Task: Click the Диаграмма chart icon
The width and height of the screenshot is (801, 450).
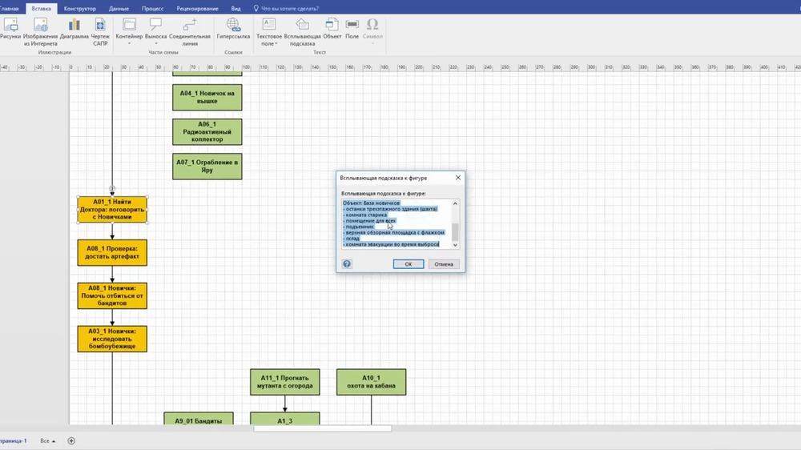Action: (x=74, y=29)
